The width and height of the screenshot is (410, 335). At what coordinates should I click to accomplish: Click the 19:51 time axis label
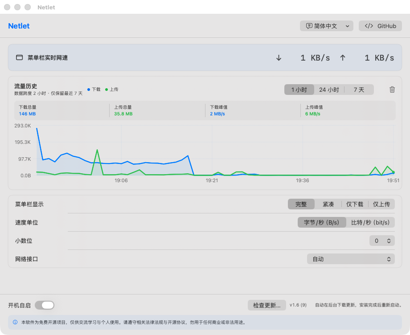point(393,180)
